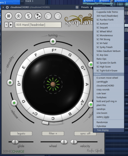
Task: Click the A key on the ring
Action: click(x=87, y=84)
